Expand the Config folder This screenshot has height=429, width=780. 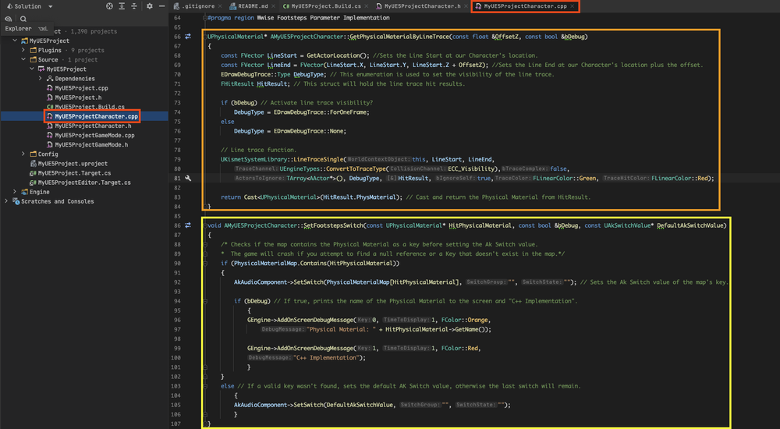tap(23, 154)
